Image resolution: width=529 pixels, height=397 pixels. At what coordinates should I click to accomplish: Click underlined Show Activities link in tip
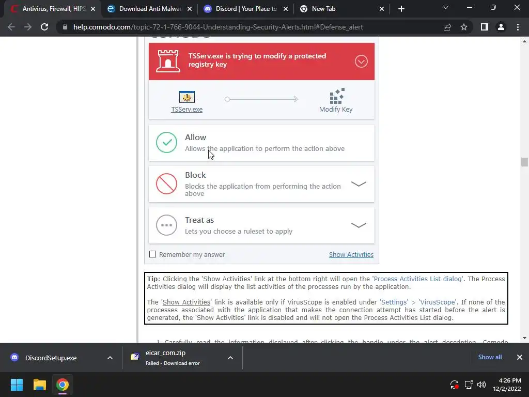pos(186,302)
